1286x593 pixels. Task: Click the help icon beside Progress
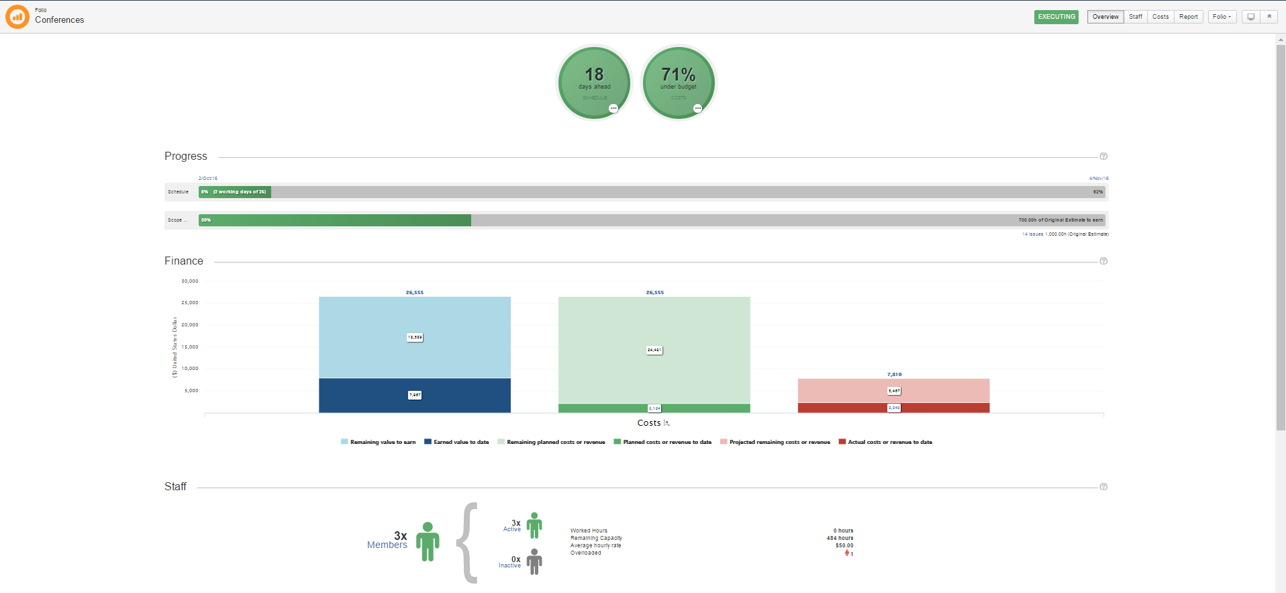1103,156
